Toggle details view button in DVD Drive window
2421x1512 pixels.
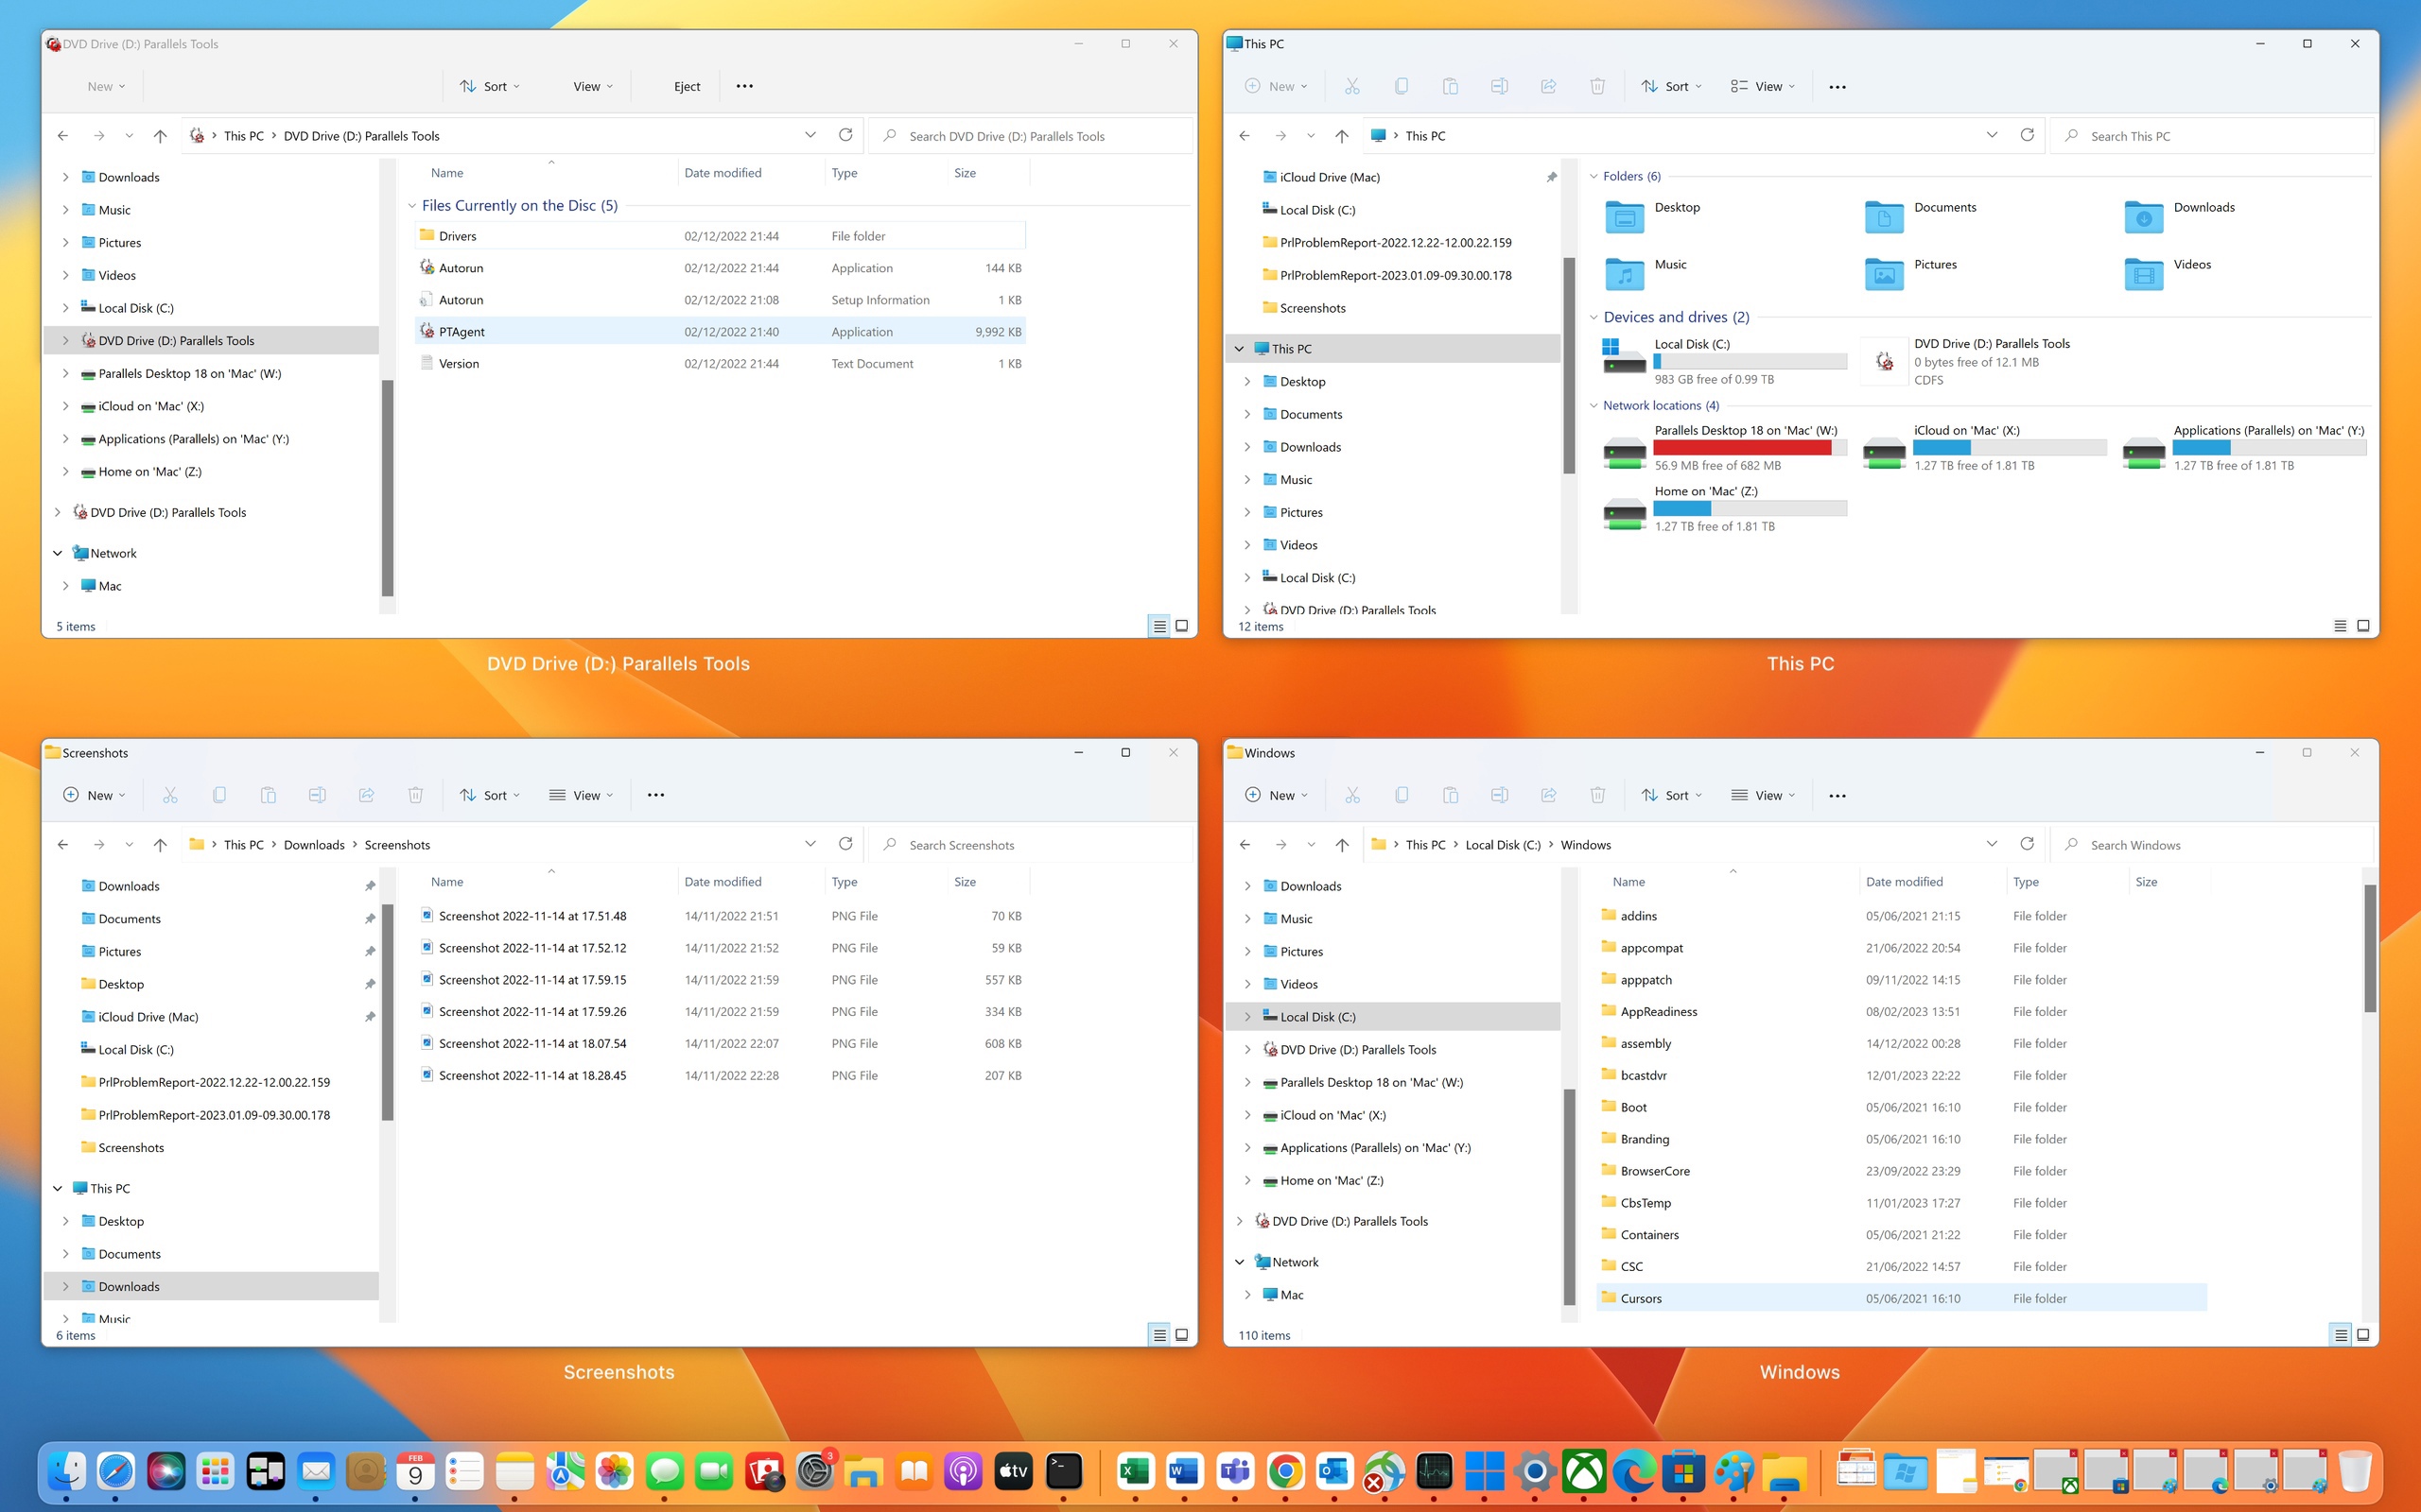pyautogui.click(x=1158, y=626)
